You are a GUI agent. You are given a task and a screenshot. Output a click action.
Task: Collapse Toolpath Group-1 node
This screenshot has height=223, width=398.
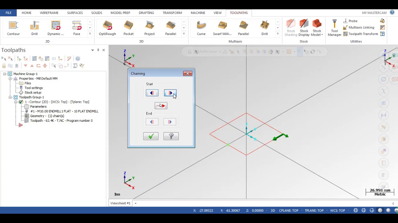(x=10, y=97)
